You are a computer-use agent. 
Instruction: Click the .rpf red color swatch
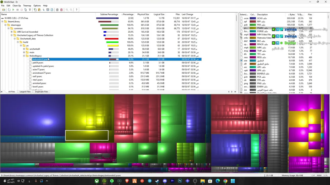(253, 22)
